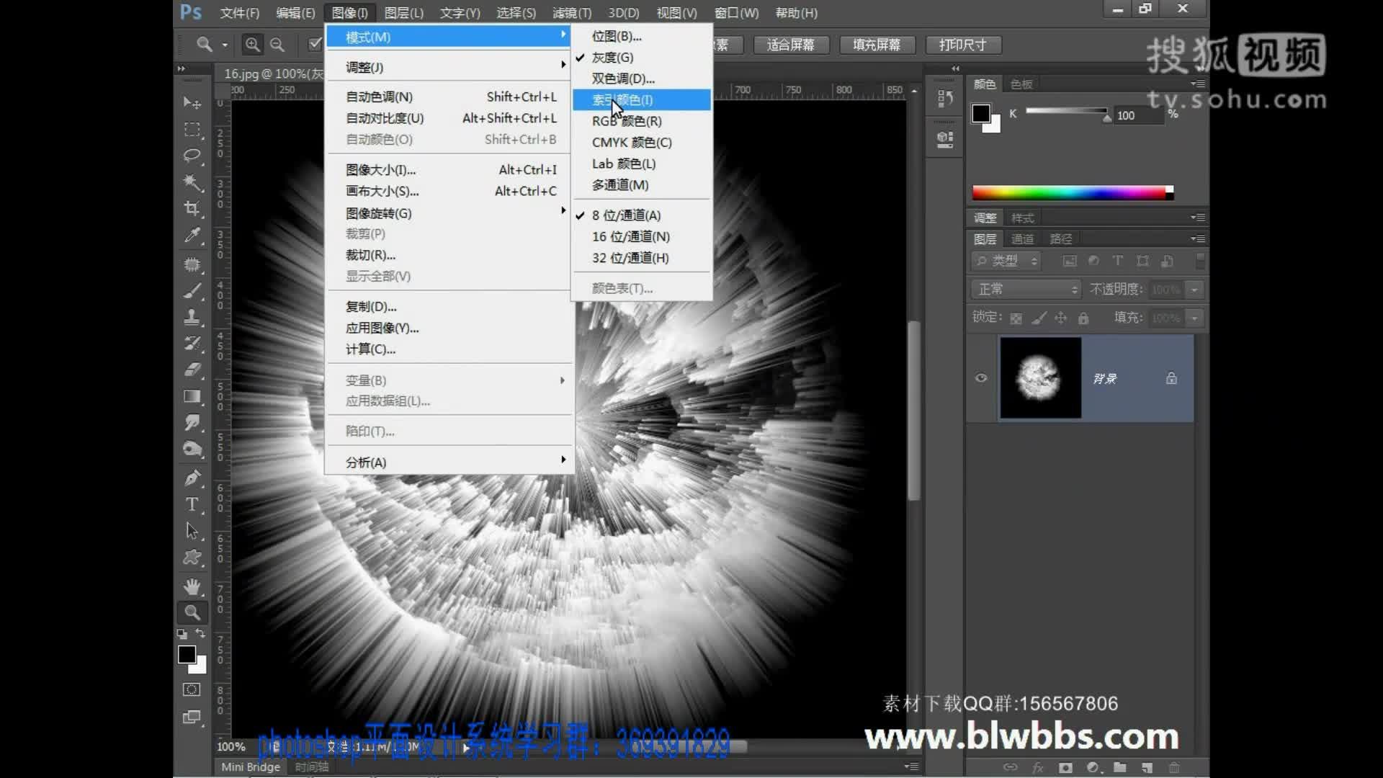
Task: Select 16 位/通道 bit depth option
Action: [x=630, y=236]
